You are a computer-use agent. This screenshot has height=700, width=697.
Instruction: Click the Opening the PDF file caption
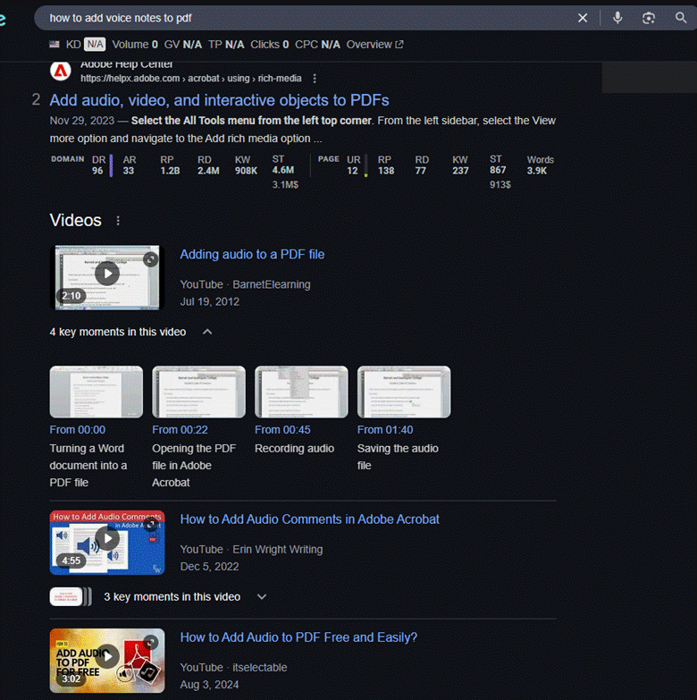(194, 466)
